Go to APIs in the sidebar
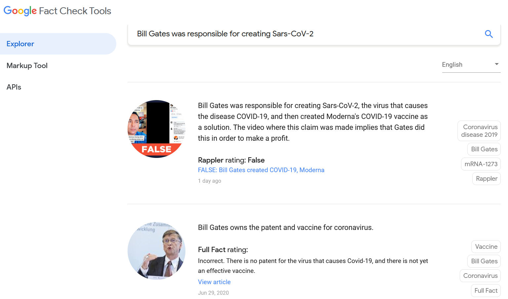This screenshot has width=508, height=299. pos(14,87)
